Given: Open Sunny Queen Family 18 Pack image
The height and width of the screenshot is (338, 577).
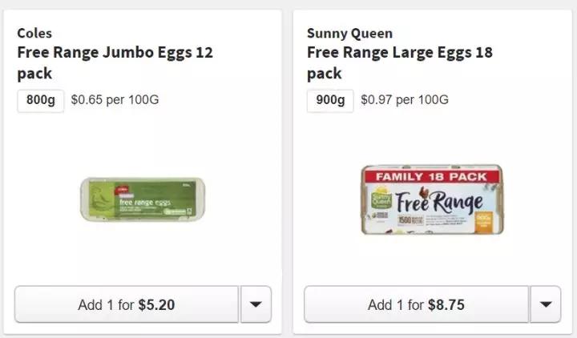Looking at the screenshot, I should (431, 199).
